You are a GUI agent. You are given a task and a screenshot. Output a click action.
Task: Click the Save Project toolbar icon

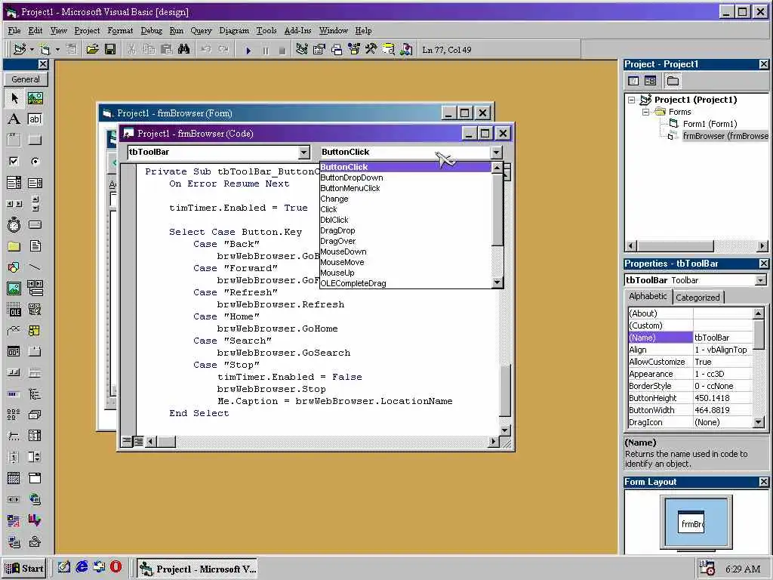coord(110,49)
